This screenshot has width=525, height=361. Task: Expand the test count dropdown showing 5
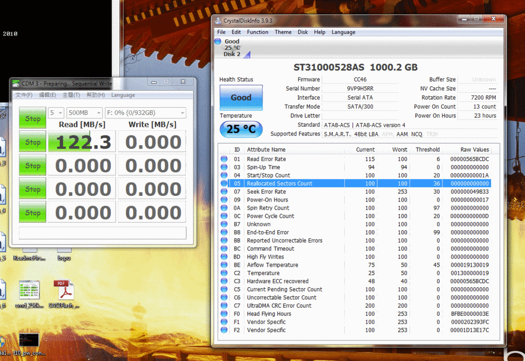tap(56, 113)
